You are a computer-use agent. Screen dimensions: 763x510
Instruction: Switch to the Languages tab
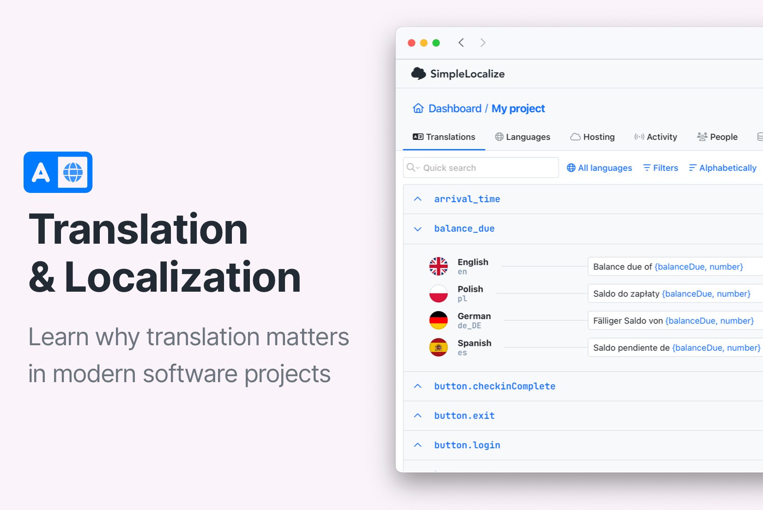522,137
